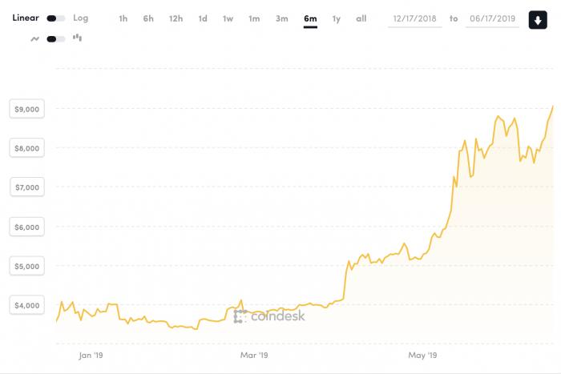
Task: Click the end date field 06/17/2019
Action: coord(490,18)
